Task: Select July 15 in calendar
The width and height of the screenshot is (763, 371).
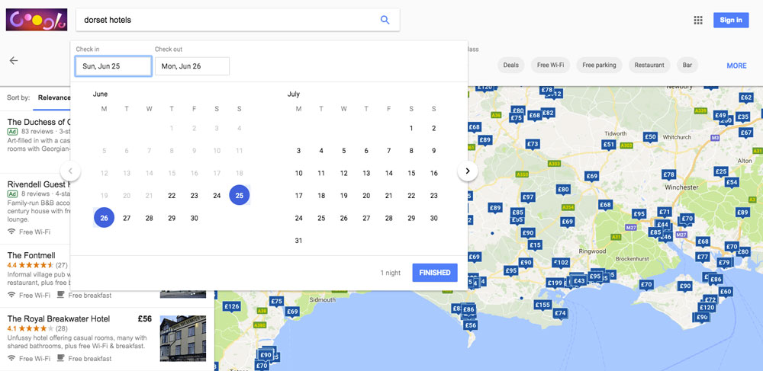Action: [x=411, y=173]
